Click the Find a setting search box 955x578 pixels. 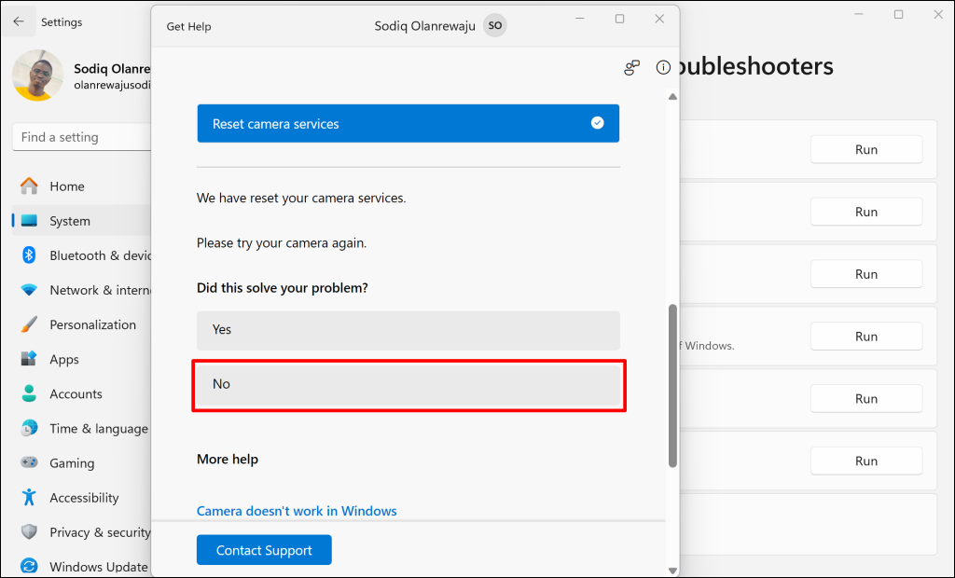82,137
